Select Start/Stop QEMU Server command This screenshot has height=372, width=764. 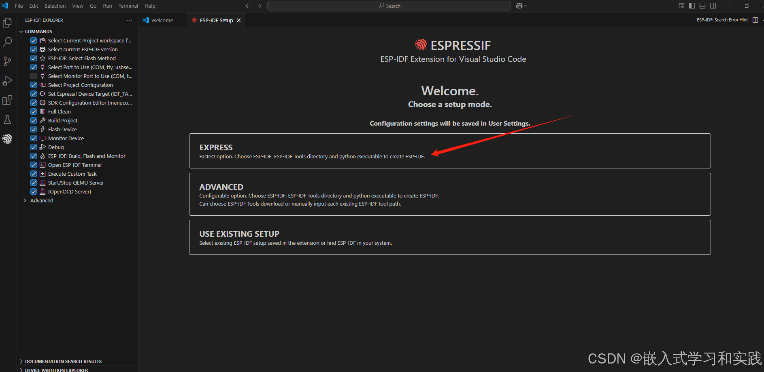click(x=76, y=183)
